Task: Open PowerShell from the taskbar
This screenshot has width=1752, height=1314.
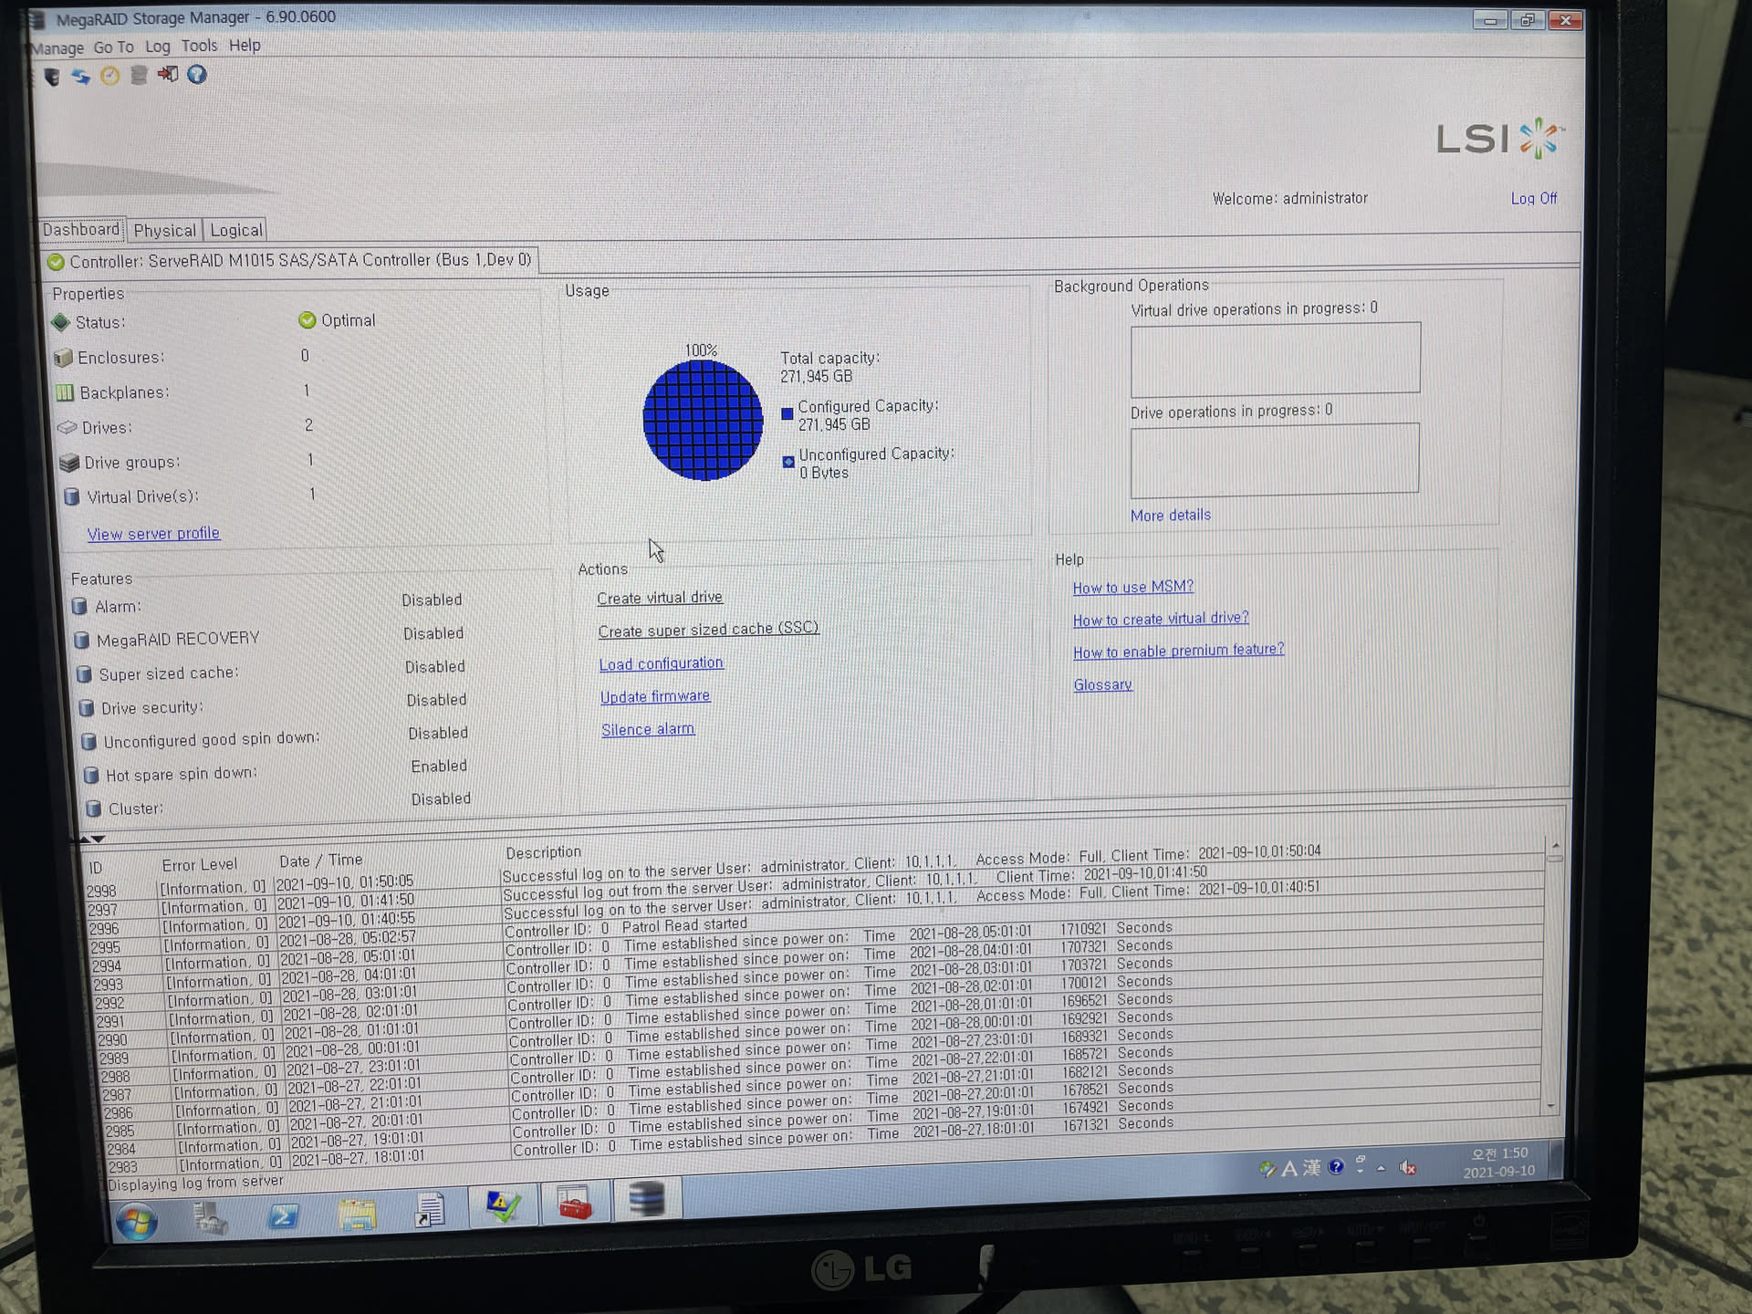Action: click(283, 1217)
